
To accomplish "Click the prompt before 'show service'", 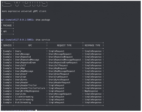I will pyautogui.click(x=18, y=40).
